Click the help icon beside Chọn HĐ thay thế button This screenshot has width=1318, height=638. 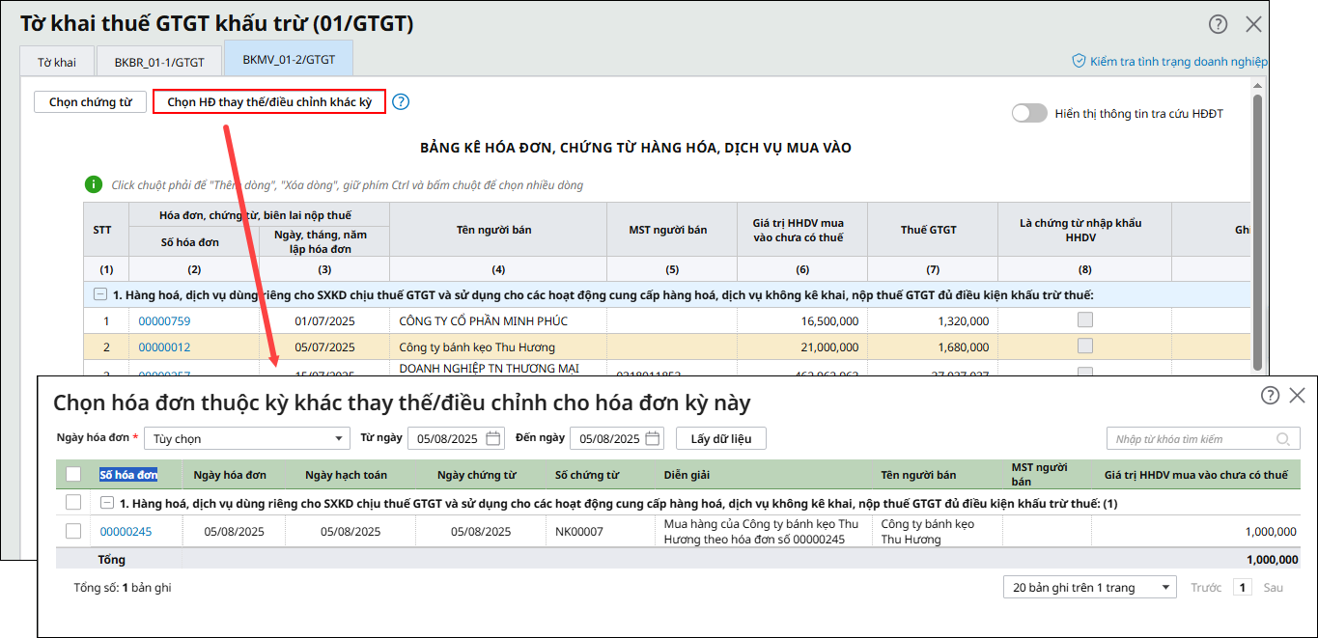click(401, 101)
